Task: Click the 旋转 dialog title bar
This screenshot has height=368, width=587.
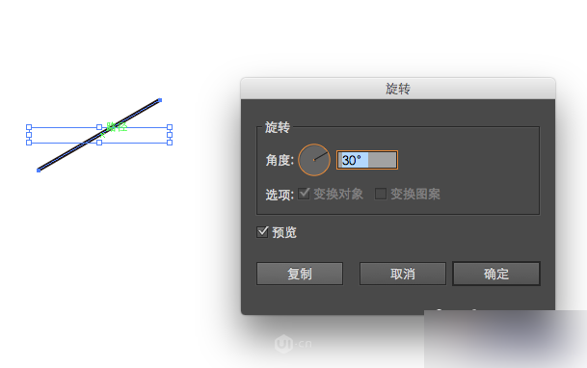Action: (x=398, y=89)
